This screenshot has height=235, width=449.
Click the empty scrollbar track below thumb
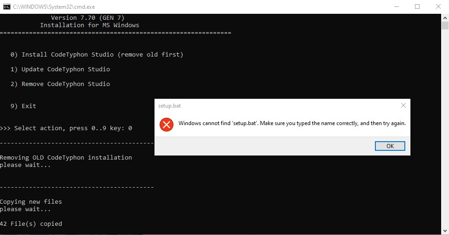[x=445, y=128]
